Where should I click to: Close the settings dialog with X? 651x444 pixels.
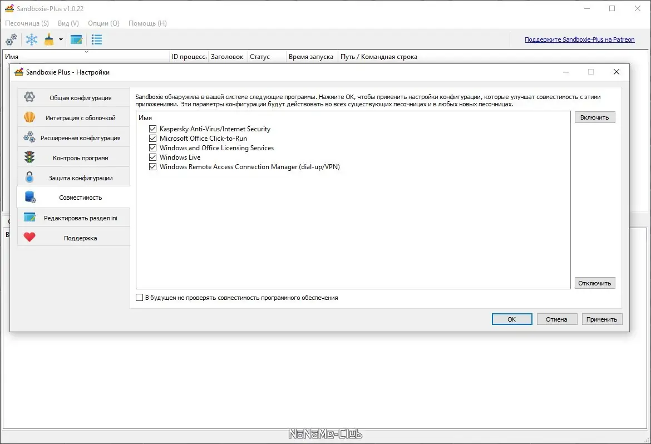coord(616,72)
